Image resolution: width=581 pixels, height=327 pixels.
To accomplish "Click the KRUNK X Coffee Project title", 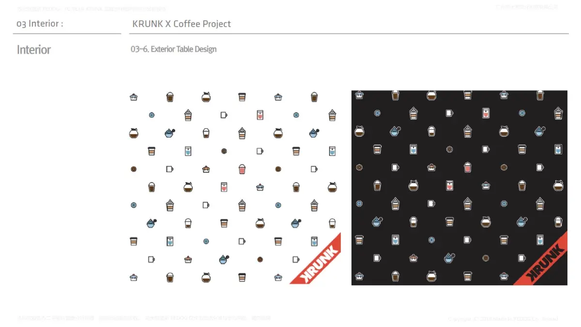I will point(182,24).
